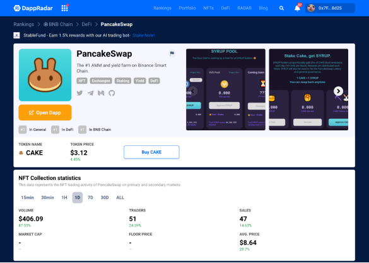Viewport: 369px width, 263px height.
Task: Click the $406.09 volume value
Action: click(x=31, y=219)
